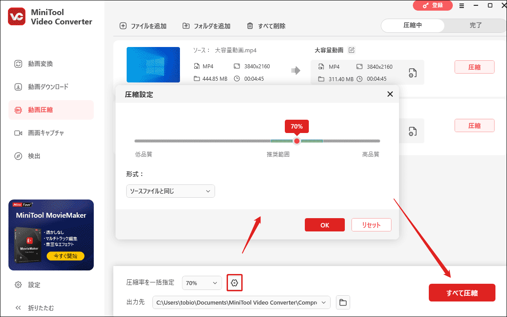The width and height of the screenshot is (507, 317).
Task: Click the slider track near 低品質
Action: click(144, 141)
